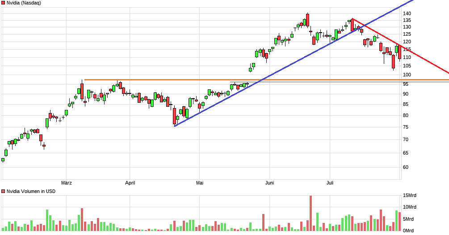The image size is (449, 235).
Task: Click the red Nvidia (Nasdaq) legend square
Action: [3, 3]
